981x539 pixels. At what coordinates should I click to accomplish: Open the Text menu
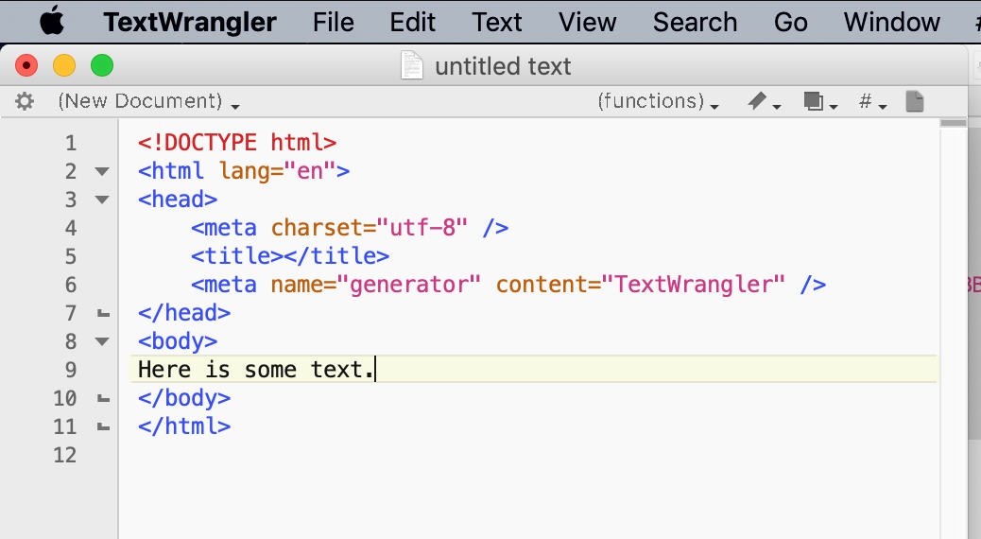coord(497,22)
